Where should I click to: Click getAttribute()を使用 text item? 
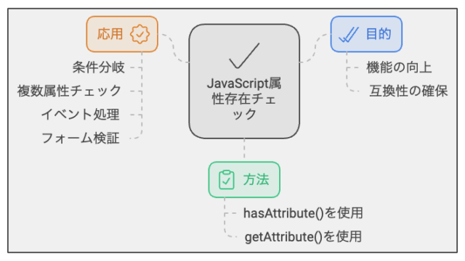pos(303,237)
